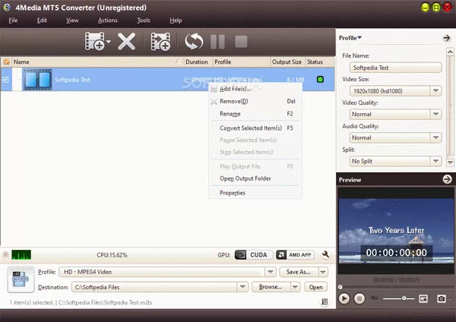Open the Video Quality dropdown
456x322 pixels.
[435, 114]
